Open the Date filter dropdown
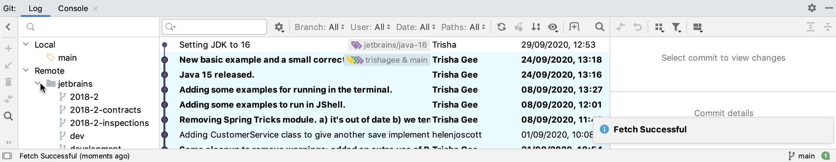This screenshot has height=162, width=836. (416, 27)
